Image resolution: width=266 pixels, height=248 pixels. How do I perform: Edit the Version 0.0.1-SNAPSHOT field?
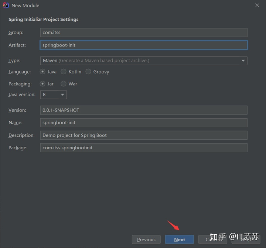pyautogui.click(x=144, y=110)
